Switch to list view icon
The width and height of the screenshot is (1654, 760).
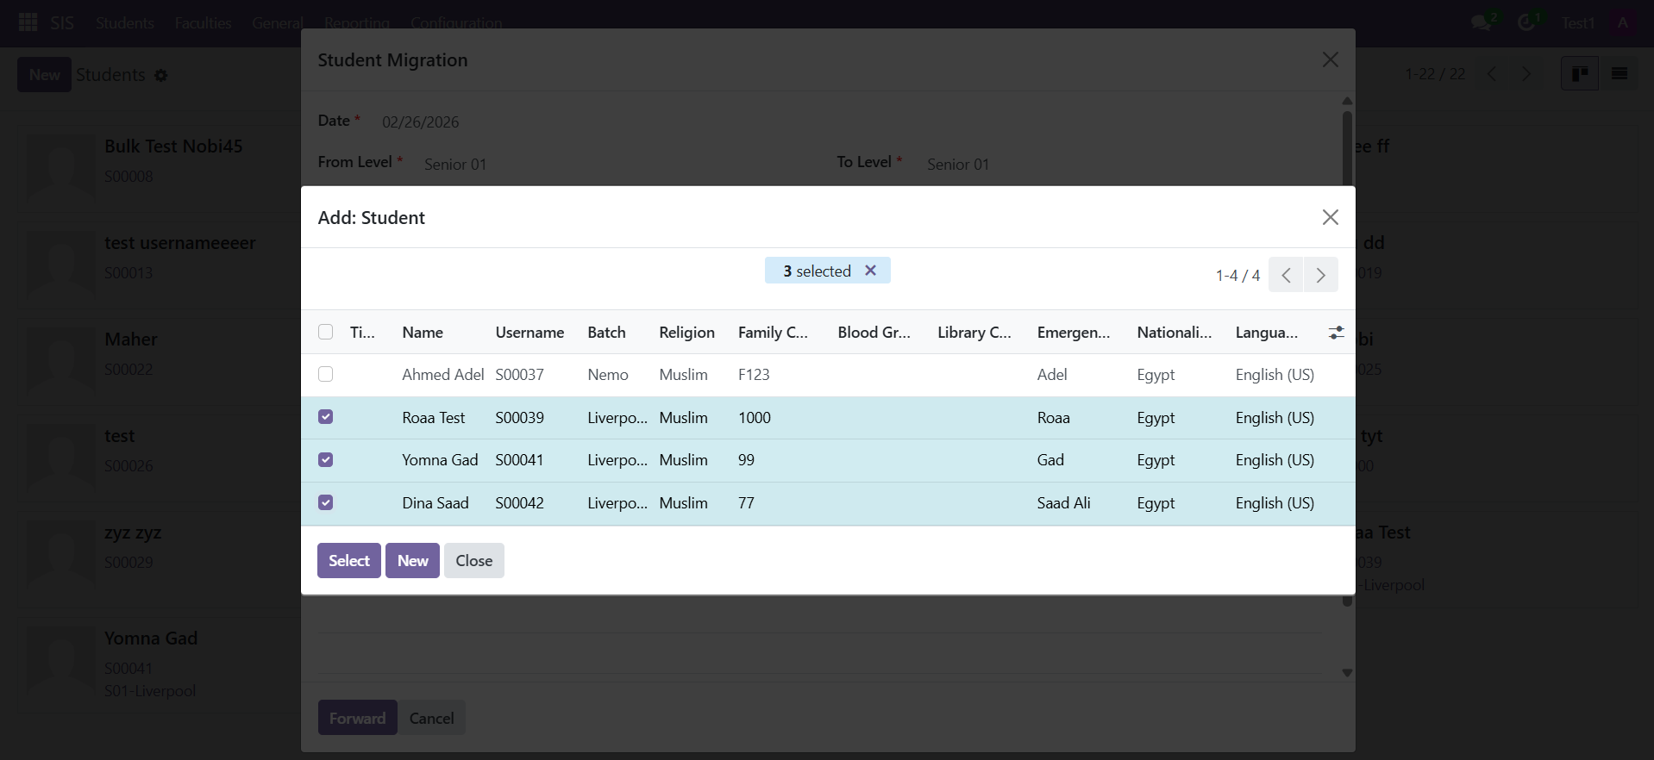1620,74
